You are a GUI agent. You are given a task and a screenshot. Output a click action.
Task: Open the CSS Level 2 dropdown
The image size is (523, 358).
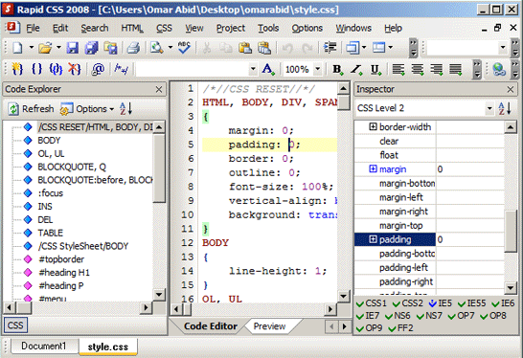tap(489, 108)
